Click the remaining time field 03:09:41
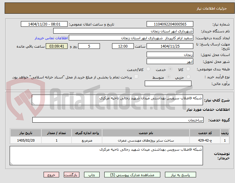The image size is (235, 183). [57, 46]
